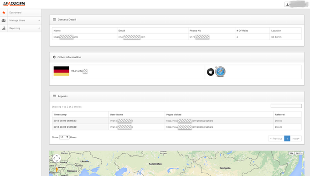The image size is (310, 176).
Task: Click the Dashboard star icon
Action: pos(4,12)
